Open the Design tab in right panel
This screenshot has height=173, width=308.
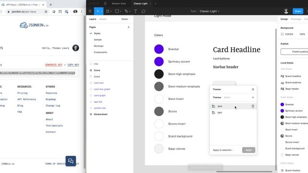tap(284, 19)
